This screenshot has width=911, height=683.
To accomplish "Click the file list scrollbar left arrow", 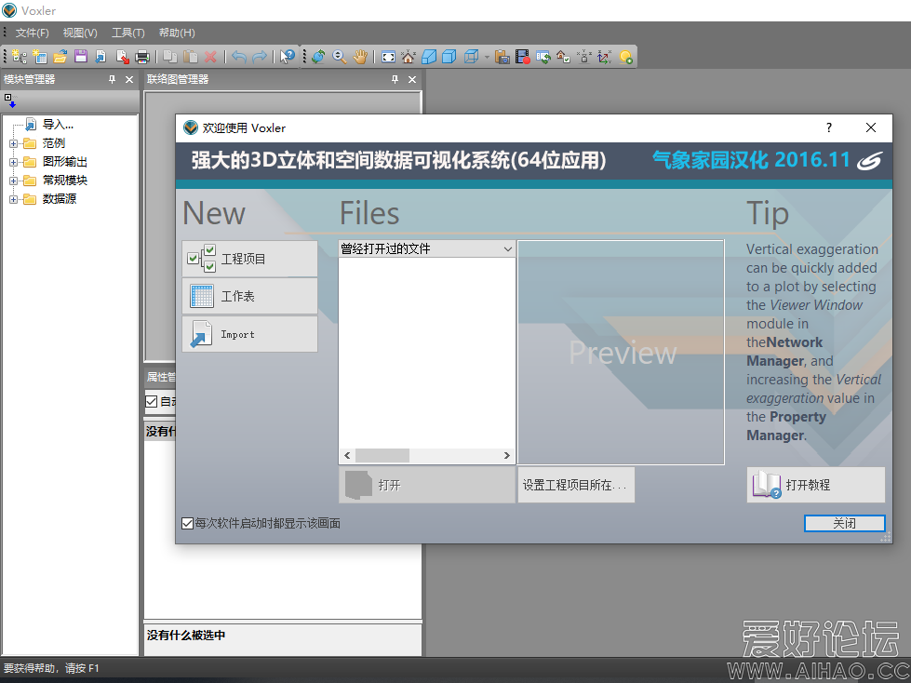I will (347, 455).
